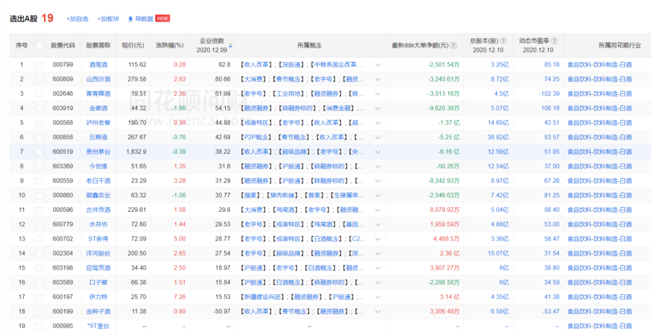Check the box for 山西汾酒 row
Viewport: 652px width, 333px height.
39,79
